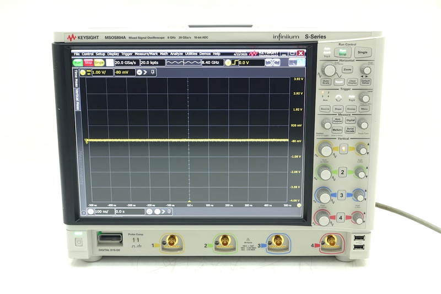Screen dimensions: 441x294
Task: Toggle channel 1 on via front panel
Action: tap(342, 149)
